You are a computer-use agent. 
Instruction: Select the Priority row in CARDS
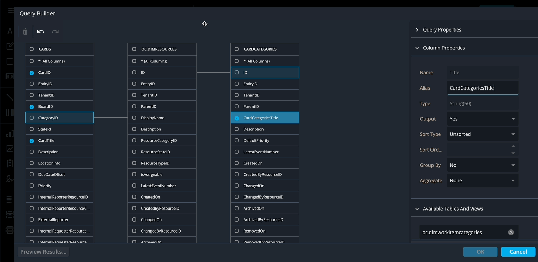pyautogui.click(x=59, y=186)
